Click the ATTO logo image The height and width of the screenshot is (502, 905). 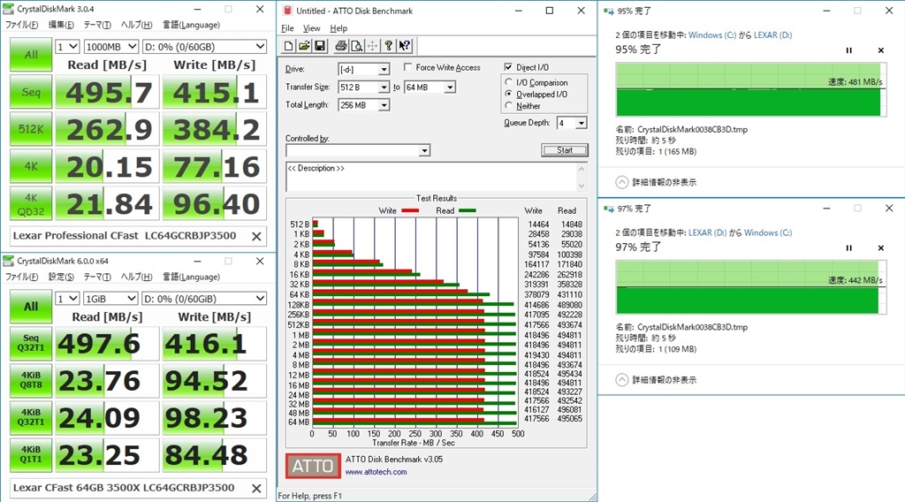coord(313,466)
